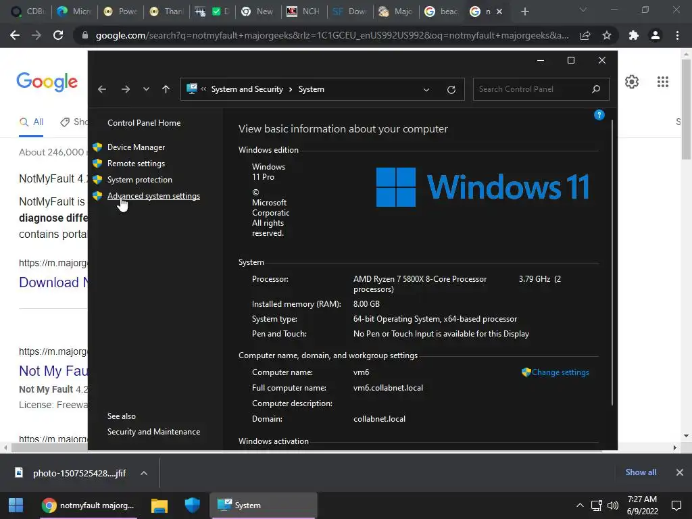
Task: Open Download search result link in Chrome
Action: (53, 282)
